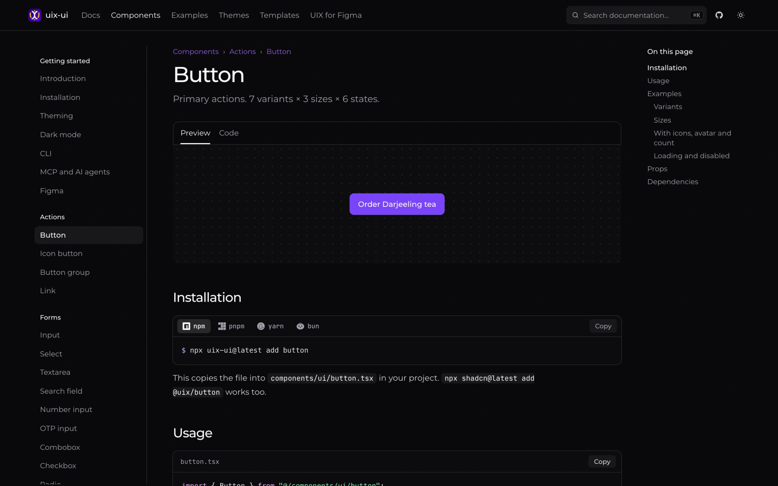Viewport: 778px width, 486px height.
Task: Go to Components breadcrumb
Action: pyautogui.click(x=196, y=52)
